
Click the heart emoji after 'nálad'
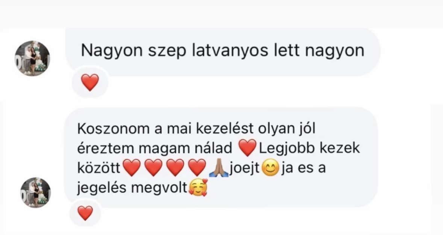point(248,148)
